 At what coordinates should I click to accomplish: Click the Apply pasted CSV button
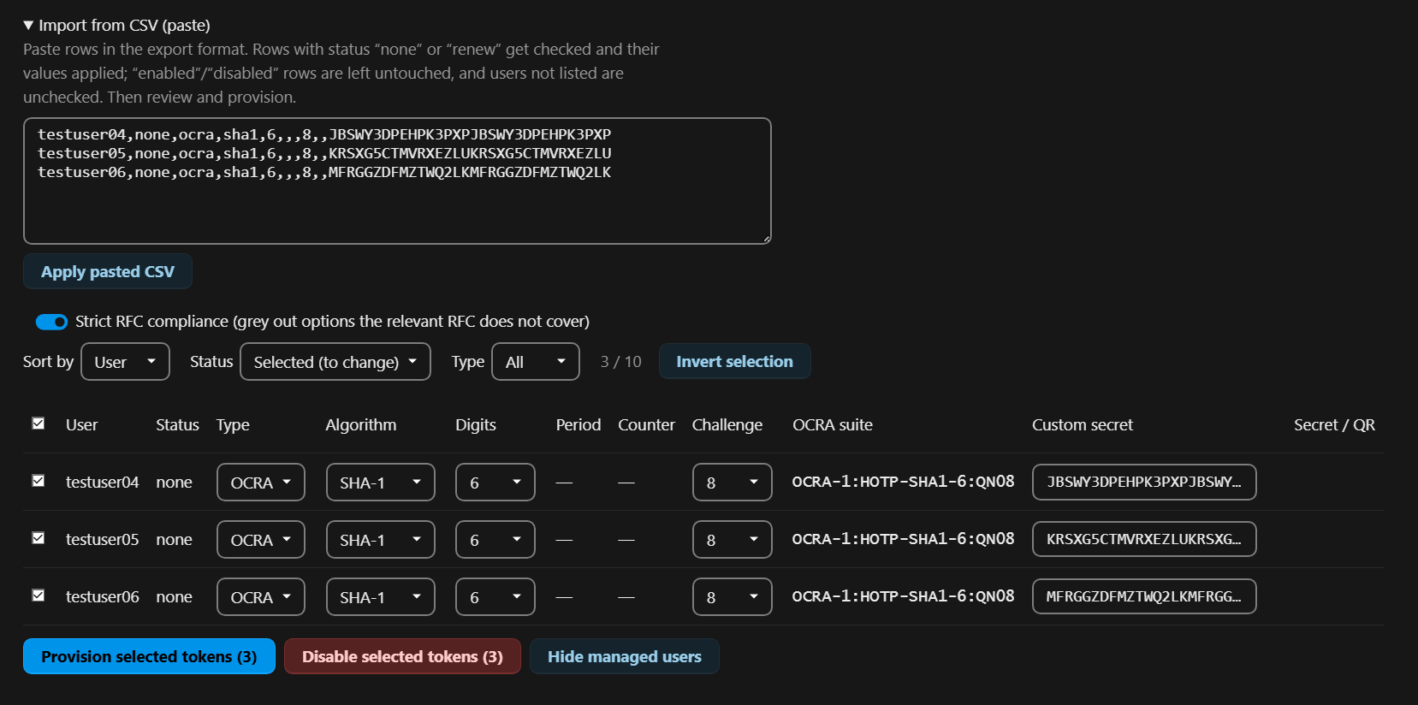(x=108, y=271)
